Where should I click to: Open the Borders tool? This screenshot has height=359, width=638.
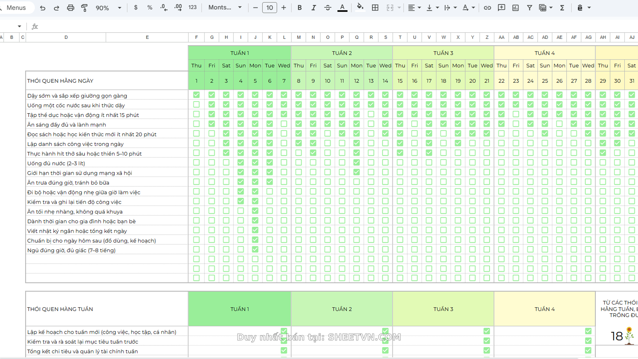tap(375, 8)
